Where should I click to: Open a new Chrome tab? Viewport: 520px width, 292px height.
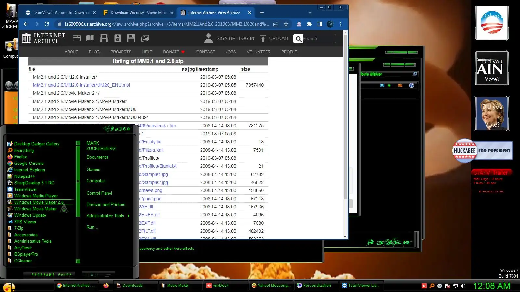click(x=262, y=13)
